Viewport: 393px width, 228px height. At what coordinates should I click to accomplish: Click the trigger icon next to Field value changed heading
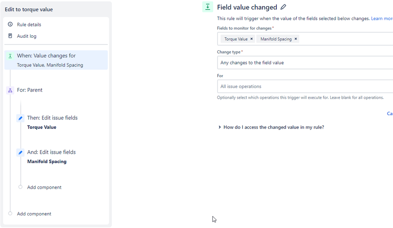pos(208,7)
